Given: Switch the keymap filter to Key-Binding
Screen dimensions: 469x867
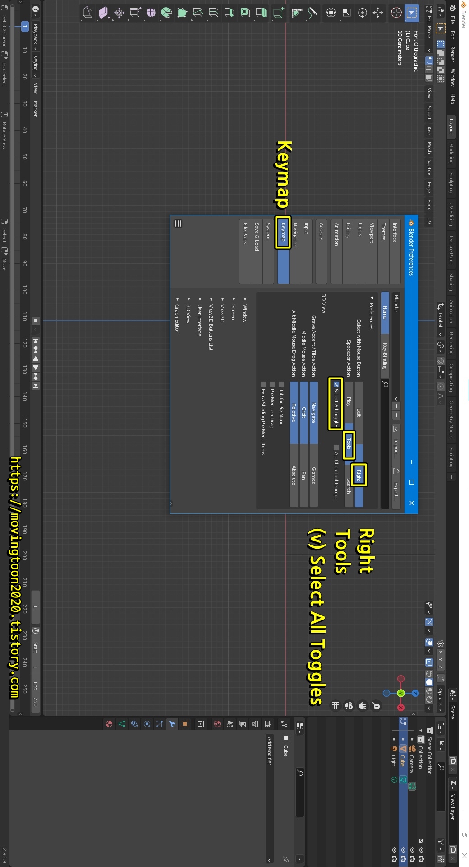Looking at the screenshot, I should (385, 356).
